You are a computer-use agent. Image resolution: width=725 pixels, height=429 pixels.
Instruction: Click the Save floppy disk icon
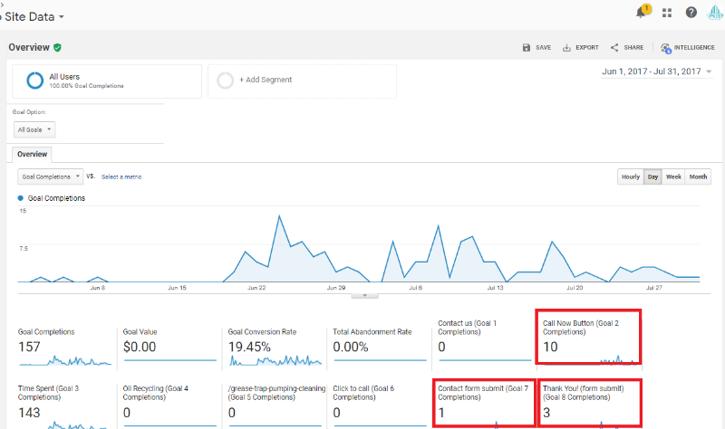(527, 48)
